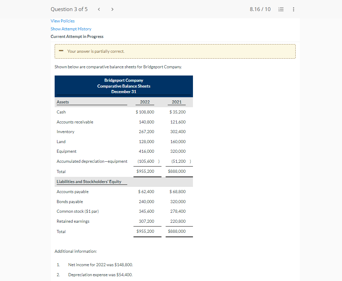Go to the next question arrow
The height and width of the screenshot is (281, 342).
click(112, 9)
